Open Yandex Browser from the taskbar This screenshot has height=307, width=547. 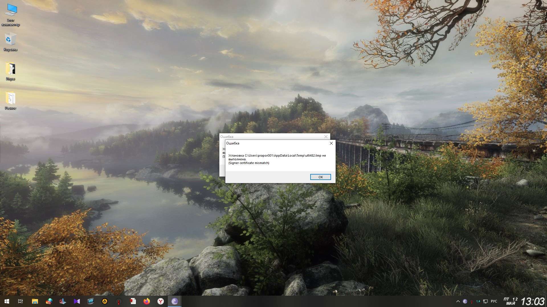tap(161, 301)
